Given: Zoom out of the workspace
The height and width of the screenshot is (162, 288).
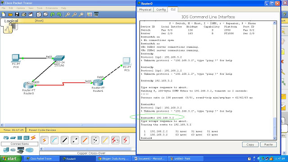Looking at the screenshot, I should (x=81, y=14).
